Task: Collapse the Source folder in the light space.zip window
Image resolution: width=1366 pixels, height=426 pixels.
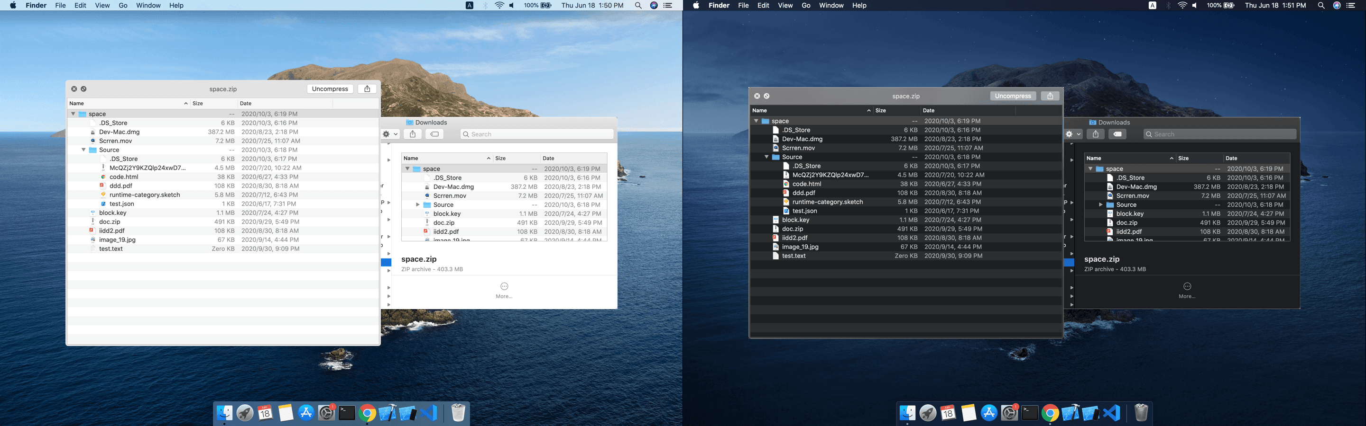Action: (x=84, y=150)
